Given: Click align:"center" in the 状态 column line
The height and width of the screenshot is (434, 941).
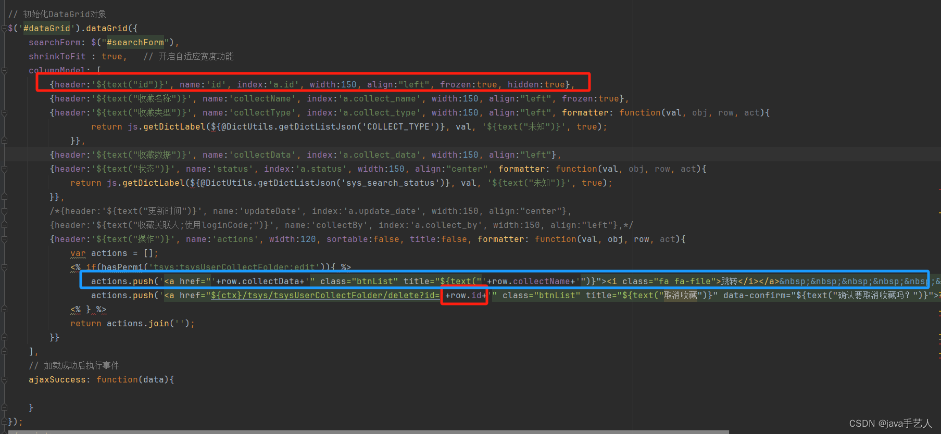Looking at the screenshot, I should pyautogui.click(x=451, y=169).
